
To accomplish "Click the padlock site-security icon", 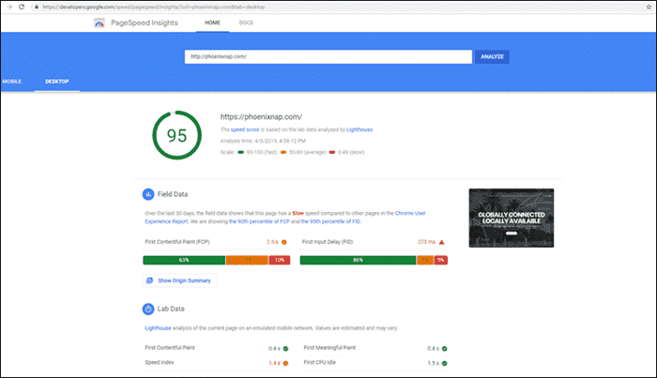I will [37, 8].
